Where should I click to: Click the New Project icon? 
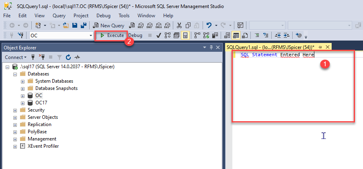pos(38,25)
